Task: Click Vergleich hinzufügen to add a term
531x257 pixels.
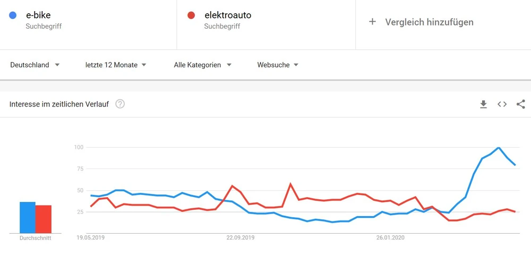Action: 429,22
